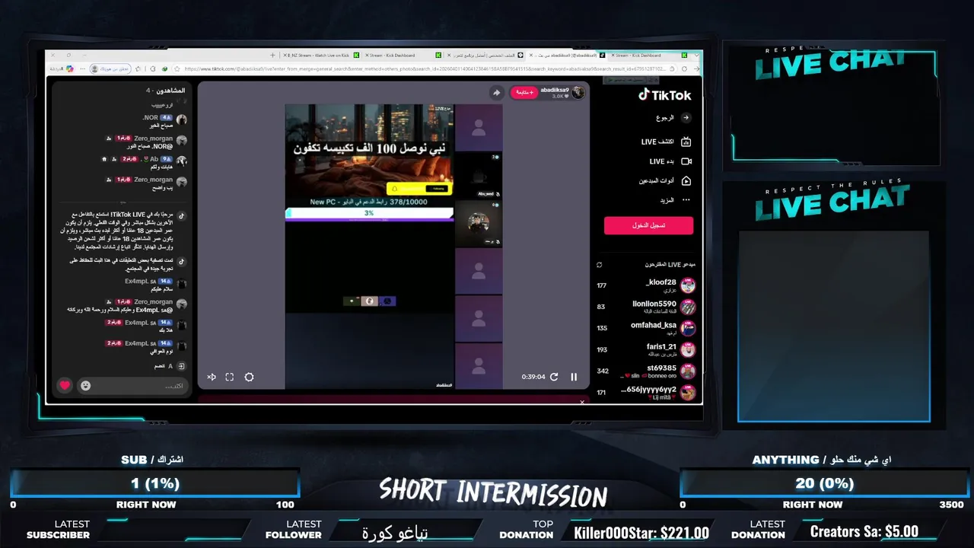Pause the TikTok live video

pyautogui.click(x=574, y=377)
